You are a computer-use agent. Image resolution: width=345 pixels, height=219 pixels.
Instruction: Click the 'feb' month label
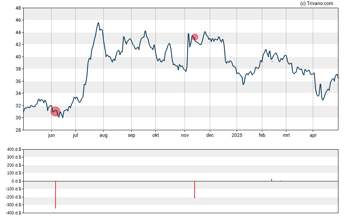coord(262,135)
